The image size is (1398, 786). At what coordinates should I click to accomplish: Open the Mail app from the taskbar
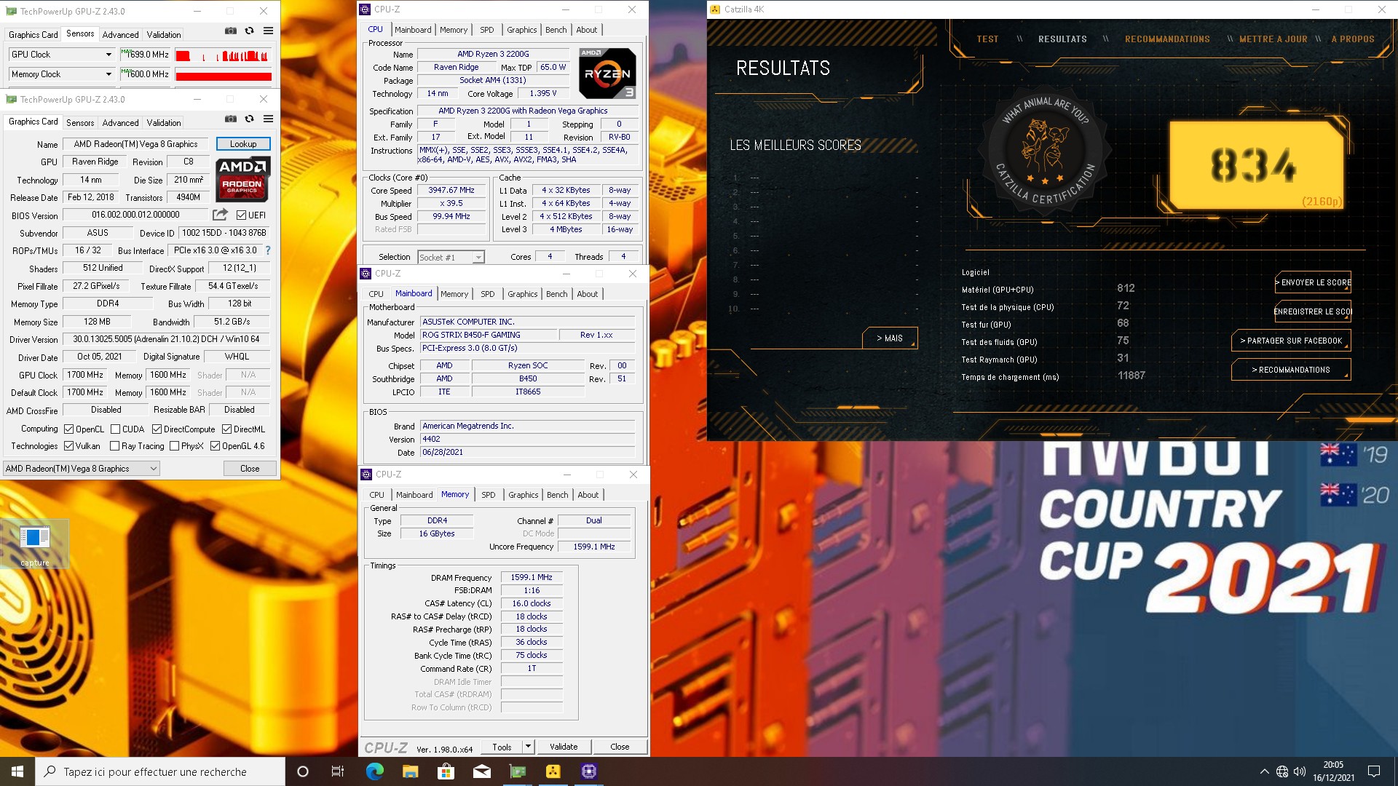pyautogui.click(x=481, y=771)
